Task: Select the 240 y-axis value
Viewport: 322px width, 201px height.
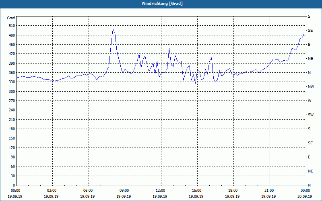Action: [12, 110]
